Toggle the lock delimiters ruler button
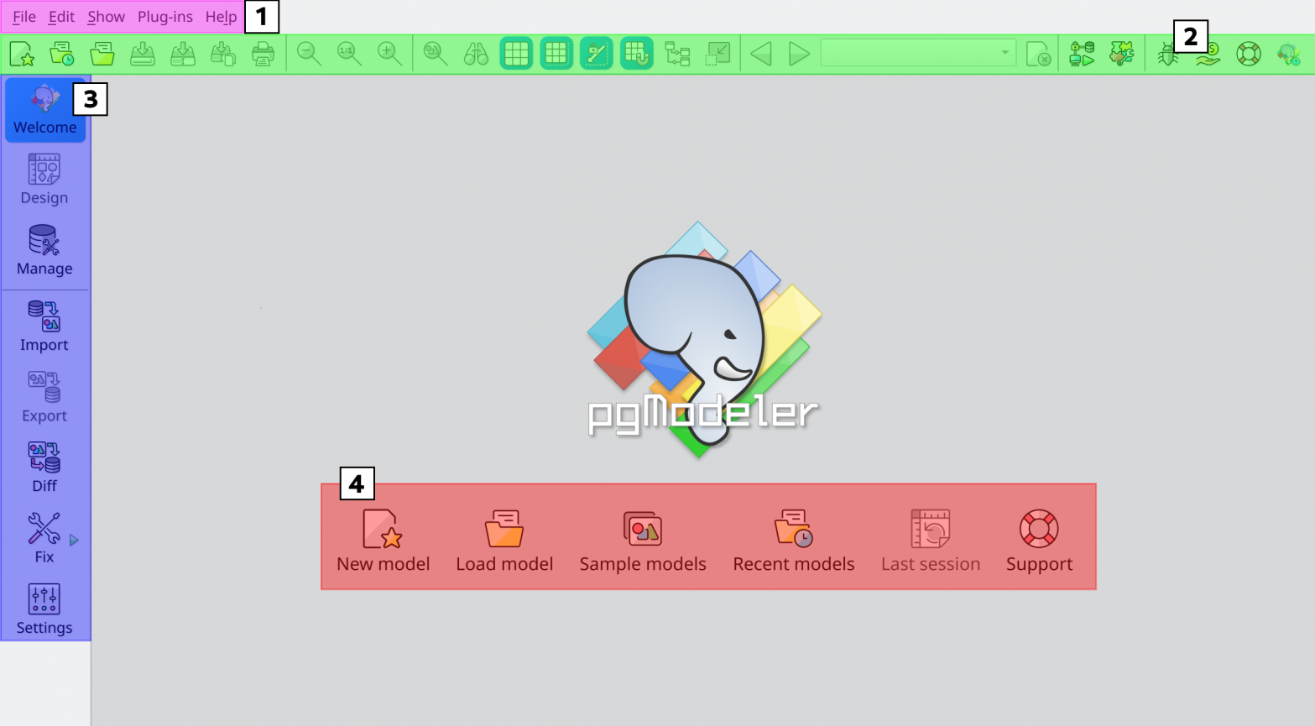 597,54
